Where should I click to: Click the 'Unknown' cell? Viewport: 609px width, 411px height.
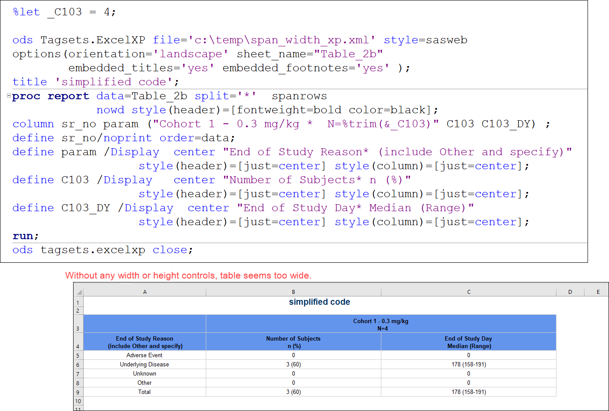click(144, 373)
